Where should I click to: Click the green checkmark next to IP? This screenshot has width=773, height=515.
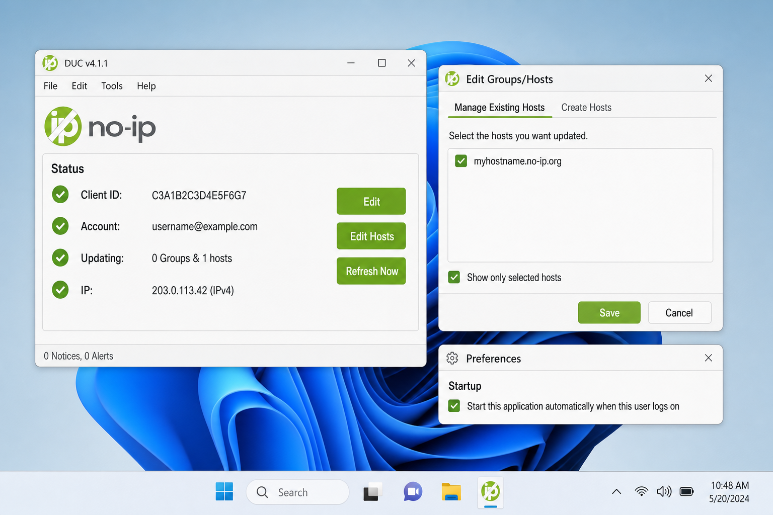[x=60, y=290]
